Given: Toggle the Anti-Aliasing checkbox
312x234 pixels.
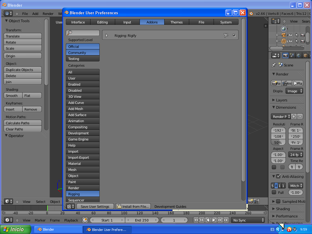Looking at the screenshot, I should point(278,176).
